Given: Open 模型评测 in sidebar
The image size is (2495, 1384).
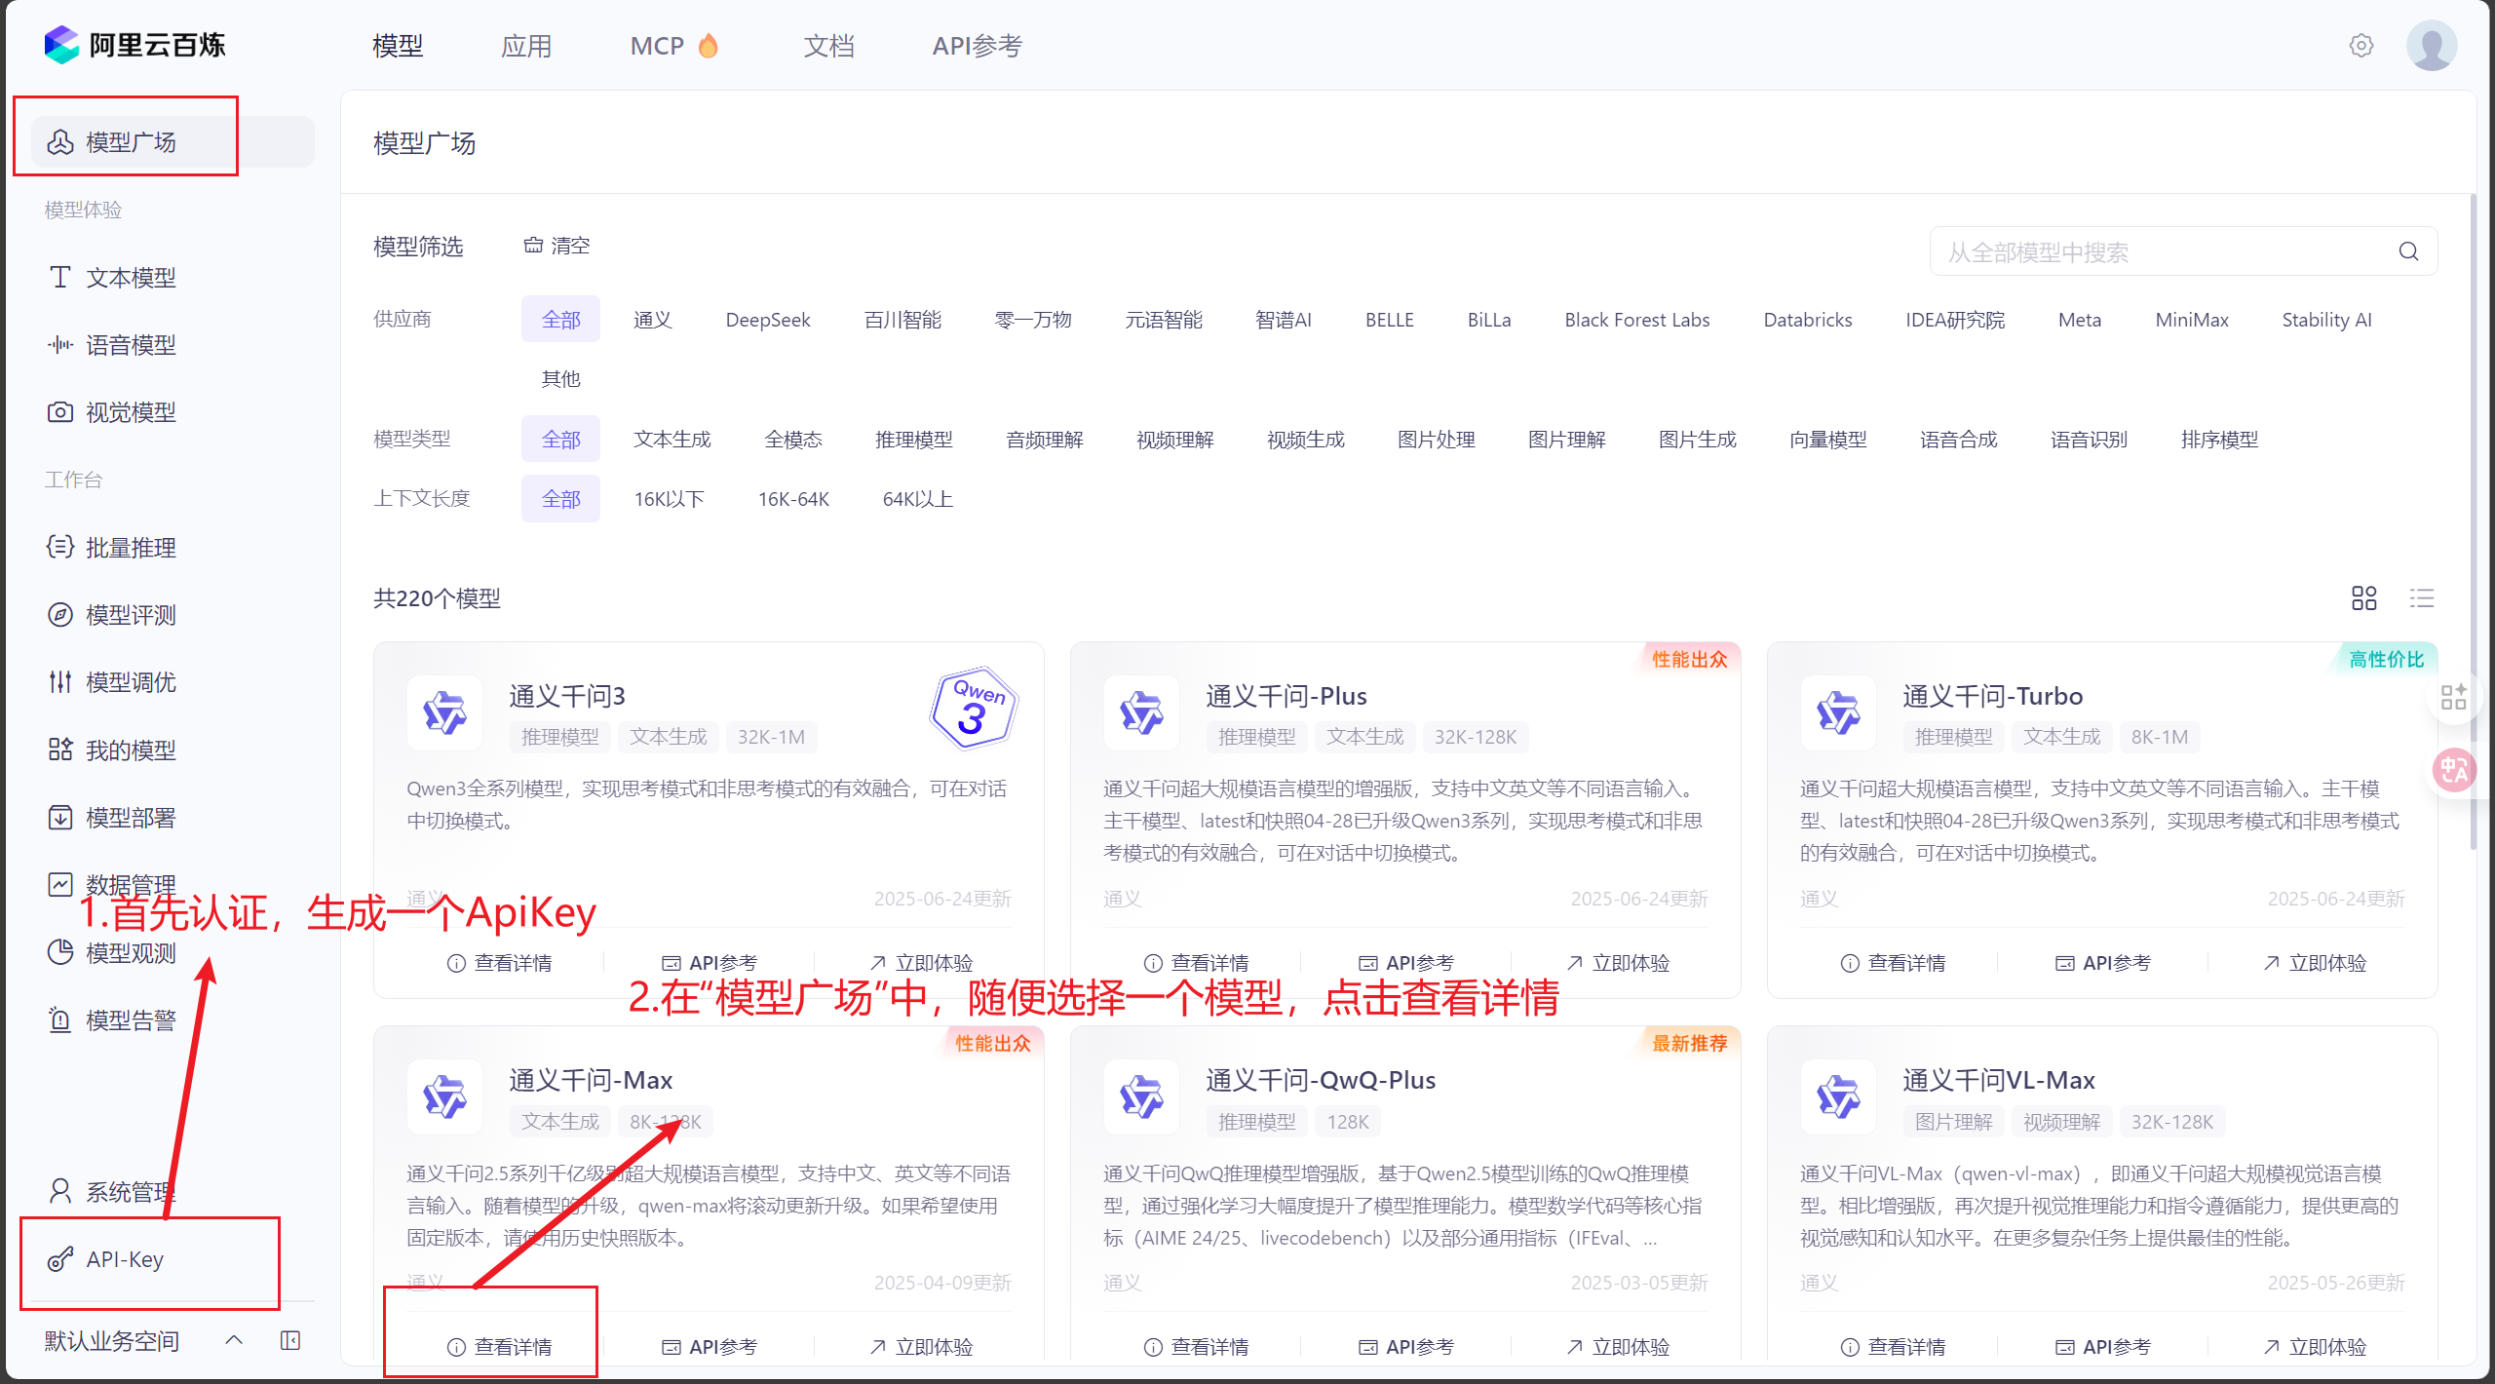Looking at the screenshot, I should point(131,615).
